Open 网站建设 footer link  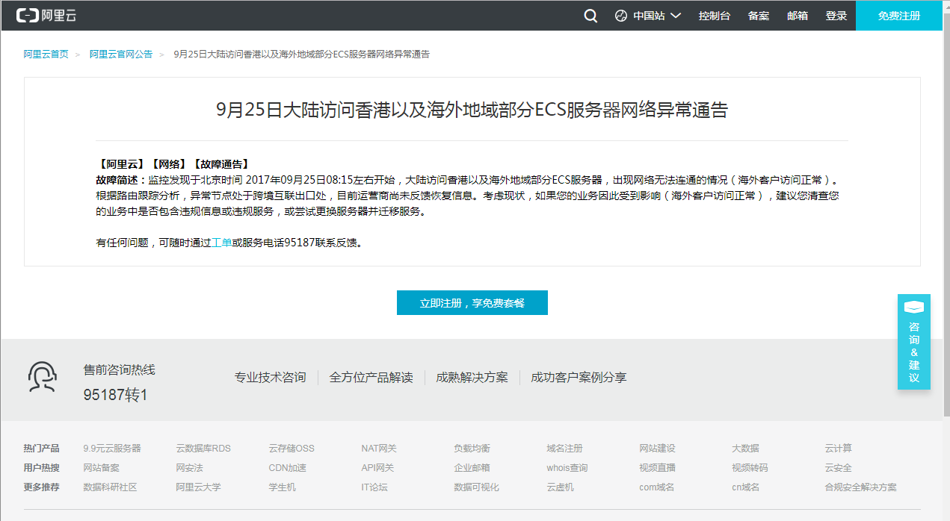[657, 449]
